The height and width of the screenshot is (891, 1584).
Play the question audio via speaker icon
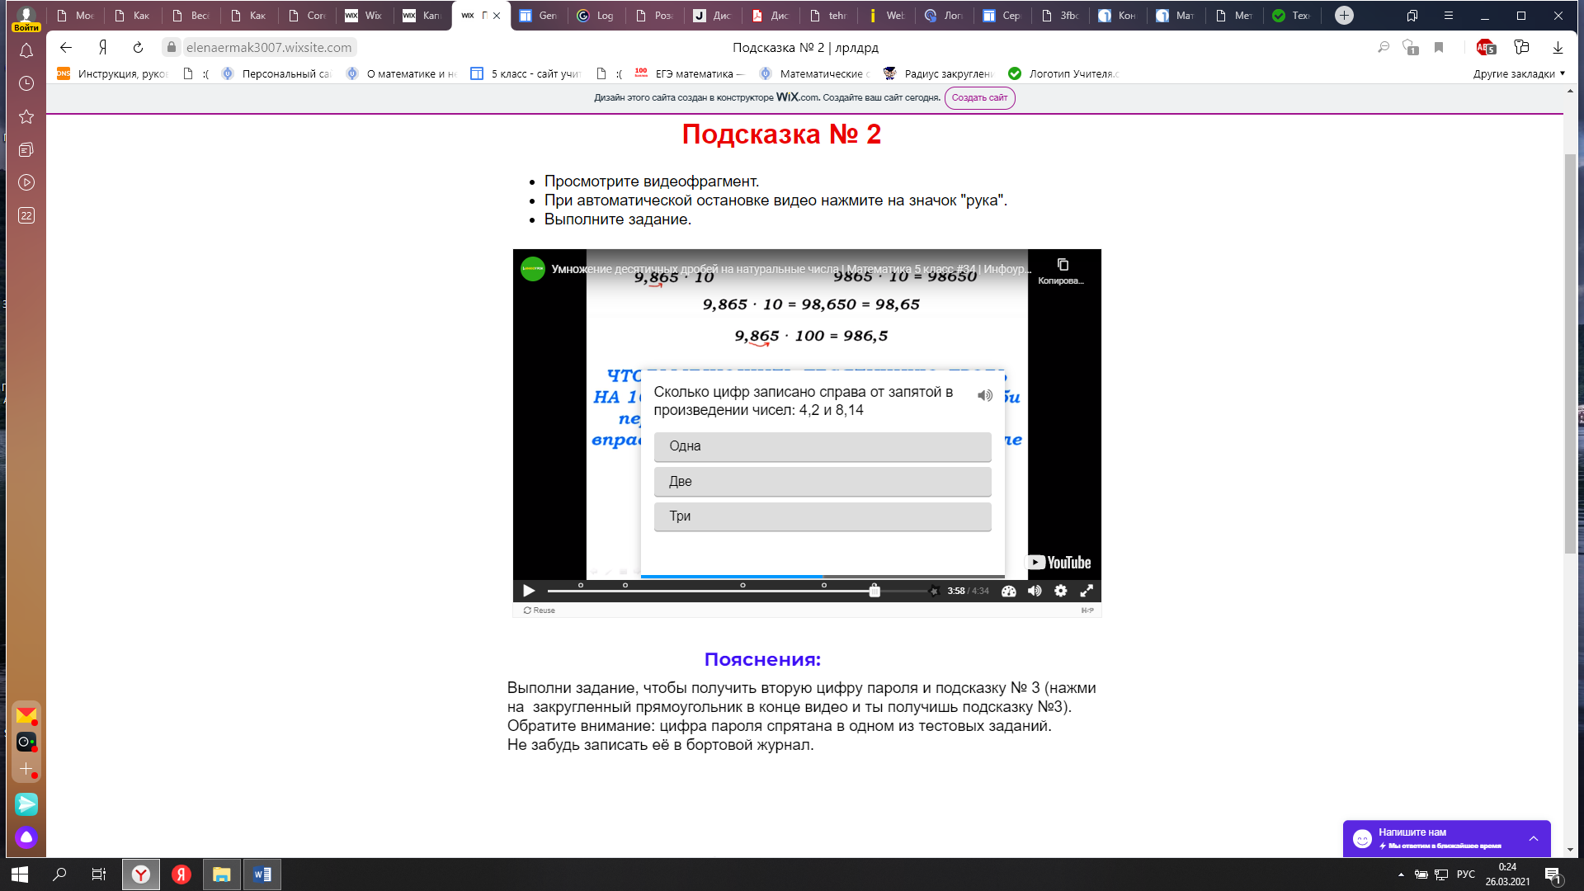coord(985,396)
